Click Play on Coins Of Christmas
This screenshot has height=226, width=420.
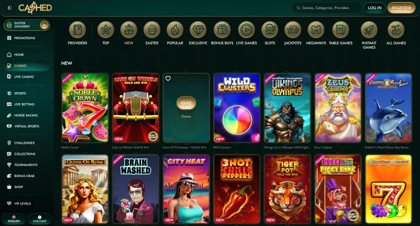pyautogui.click(x=186, y=103)
